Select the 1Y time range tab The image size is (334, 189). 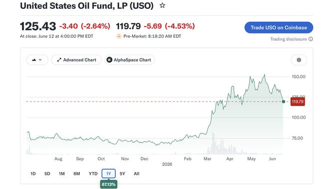point(109,174)
